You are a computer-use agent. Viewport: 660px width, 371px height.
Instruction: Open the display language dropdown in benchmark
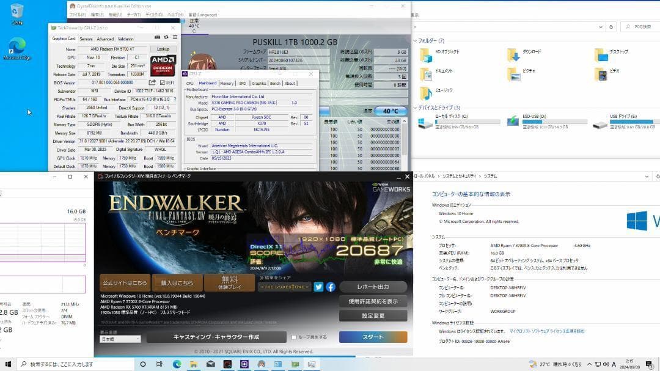click(120, 339)
